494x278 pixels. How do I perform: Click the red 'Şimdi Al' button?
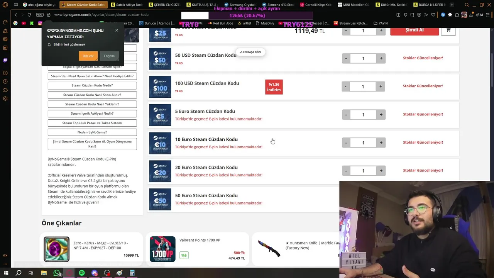tap(414, 30)
